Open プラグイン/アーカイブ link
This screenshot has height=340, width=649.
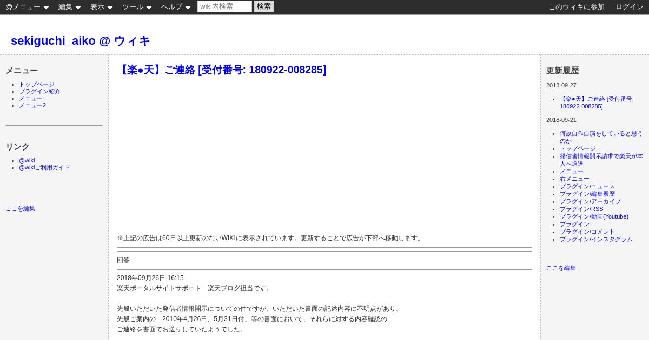590,201
